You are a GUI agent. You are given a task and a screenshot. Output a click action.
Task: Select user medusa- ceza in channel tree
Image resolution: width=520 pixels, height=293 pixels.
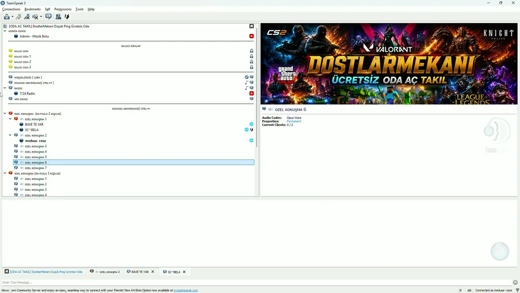35,141
